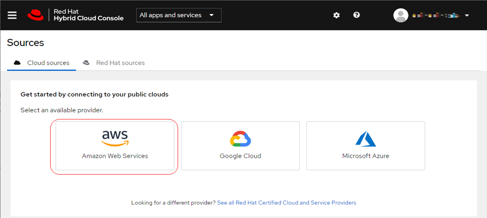The width and height of the screenshot is (487, 218).
Task: Click the Red Hat fedora logo
Action: 36,15
